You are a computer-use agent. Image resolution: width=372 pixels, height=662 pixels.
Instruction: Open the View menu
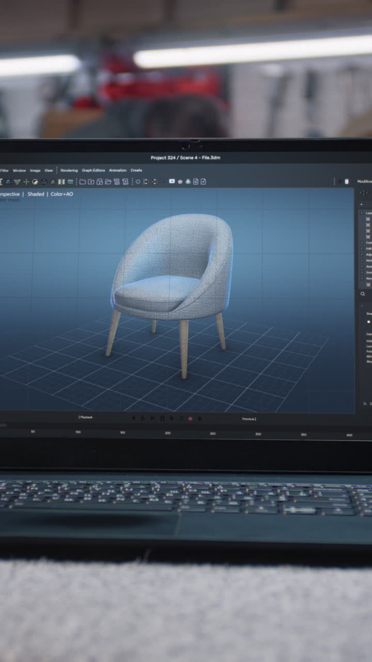(49, 170)
